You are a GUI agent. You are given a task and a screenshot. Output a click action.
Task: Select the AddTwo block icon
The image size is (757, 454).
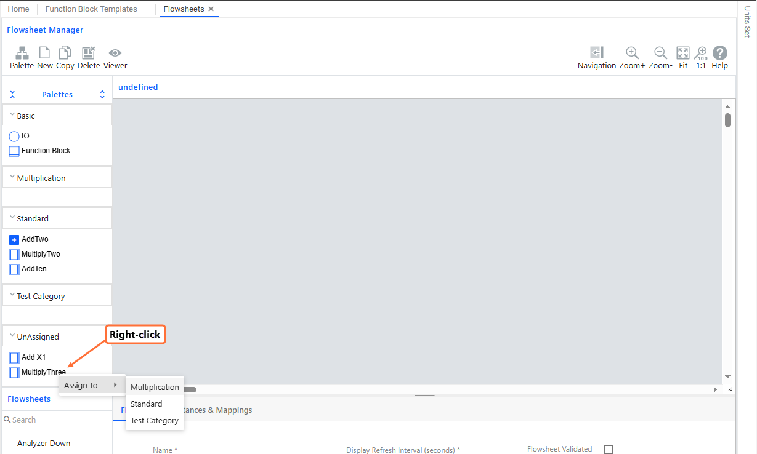pos(14,240)
